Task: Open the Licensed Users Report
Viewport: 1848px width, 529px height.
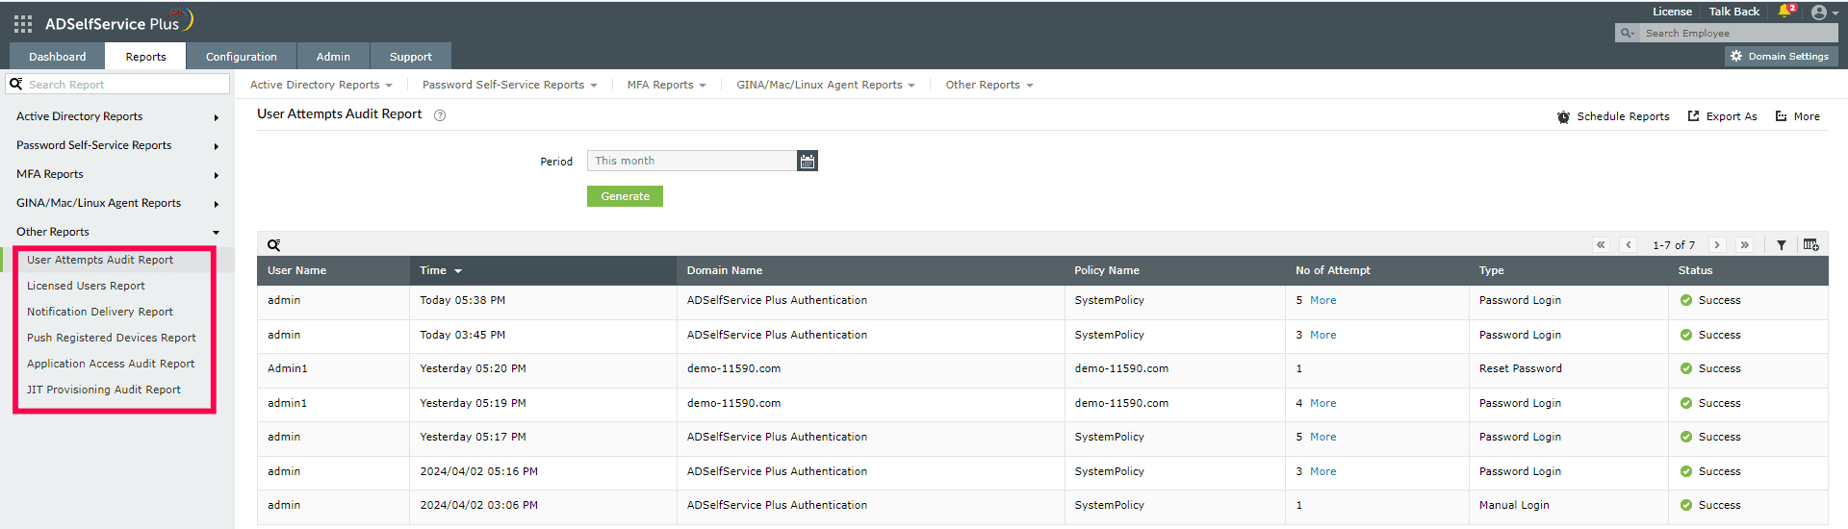Action: coord(86,286)
